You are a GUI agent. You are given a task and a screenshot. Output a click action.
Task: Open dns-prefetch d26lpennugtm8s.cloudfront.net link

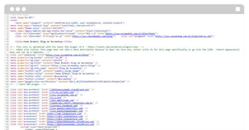coord(69,90)
